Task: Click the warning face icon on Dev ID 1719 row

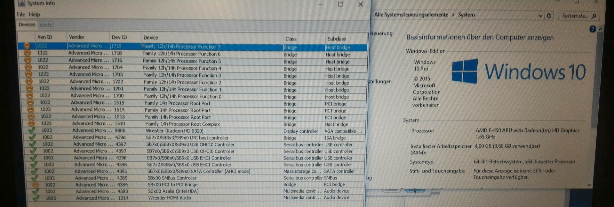Action: pyautogui.click(x=27, y=46)
